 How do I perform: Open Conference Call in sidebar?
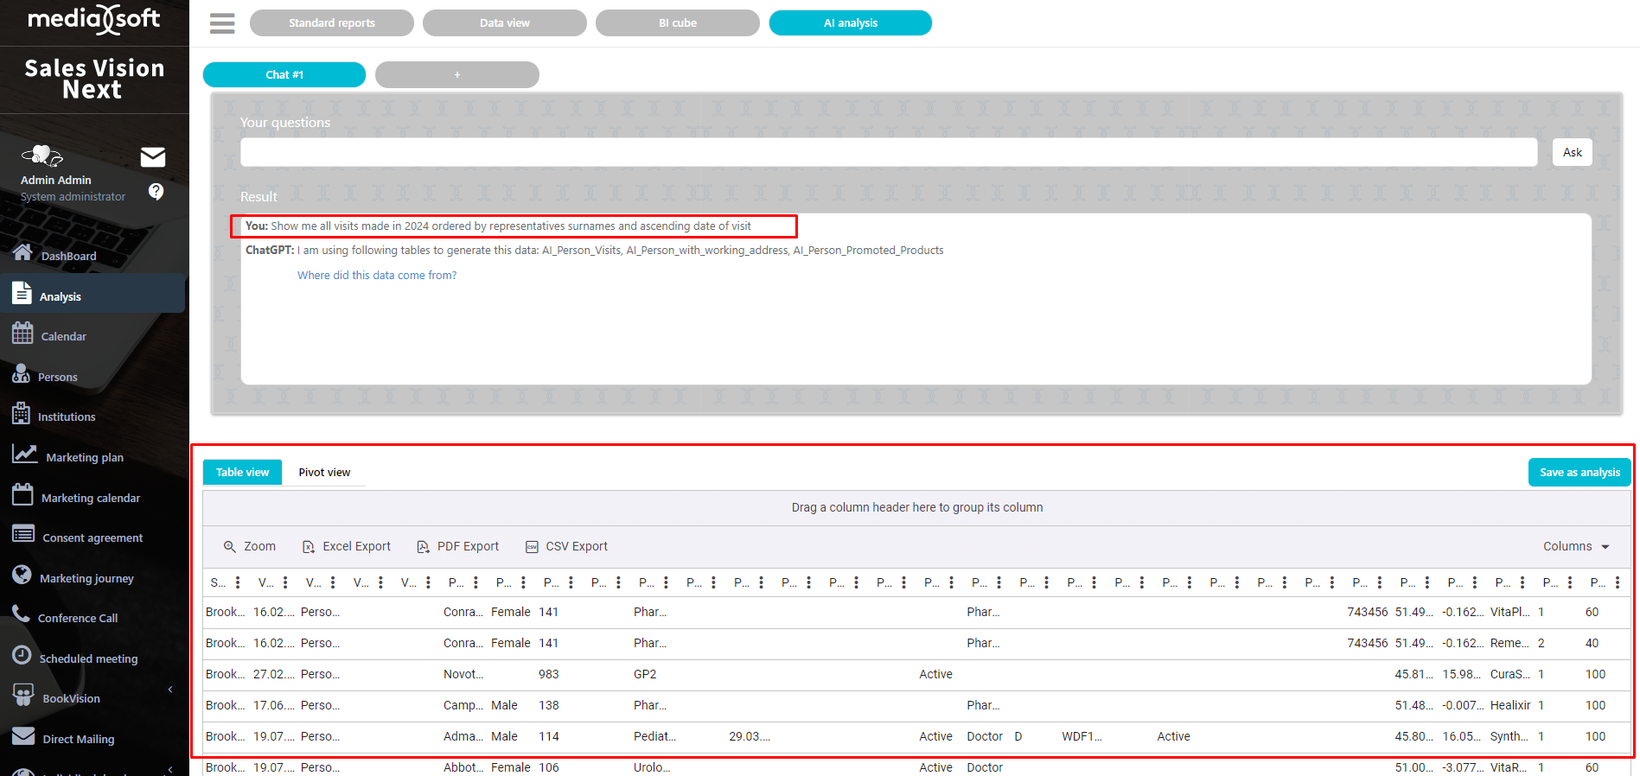point(77,618)
